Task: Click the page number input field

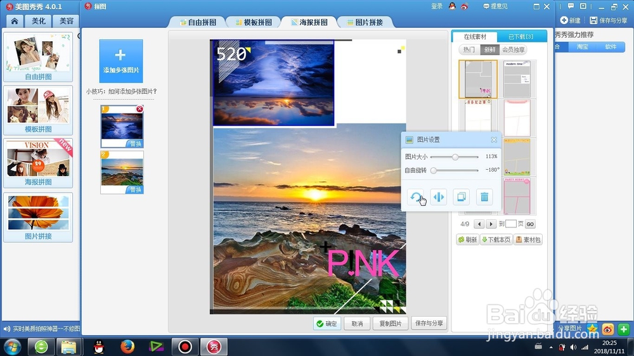Action: click(x=511, y=224)
